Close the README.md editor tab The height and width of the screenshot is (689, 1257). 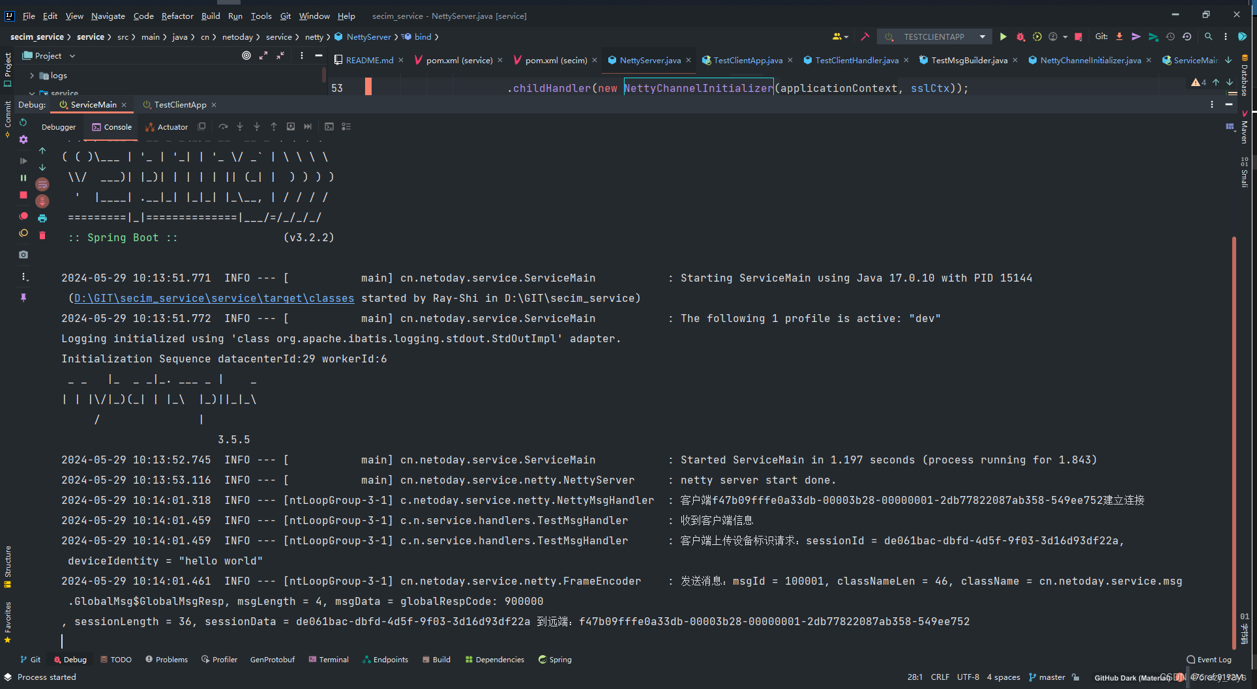tap(401, 60)
